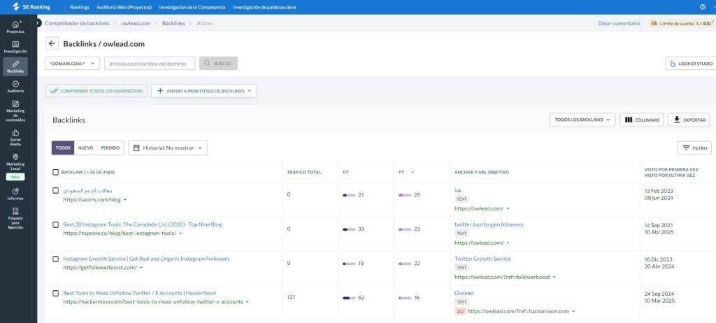The image size is (716, 323).
Task: Open the Proyectos sidebar section
Action: point(15,27)
